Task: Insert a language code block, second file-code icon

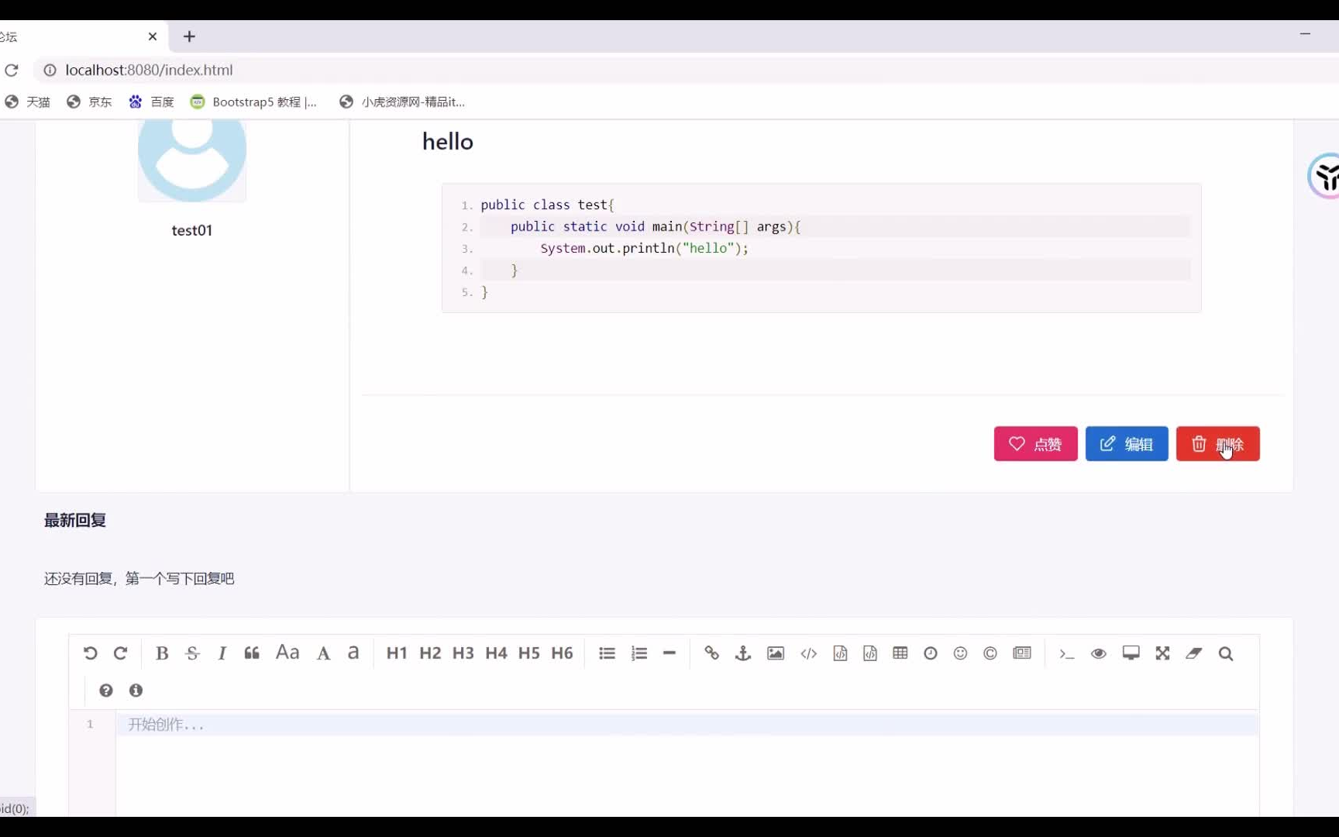Action: pos(870,653)
